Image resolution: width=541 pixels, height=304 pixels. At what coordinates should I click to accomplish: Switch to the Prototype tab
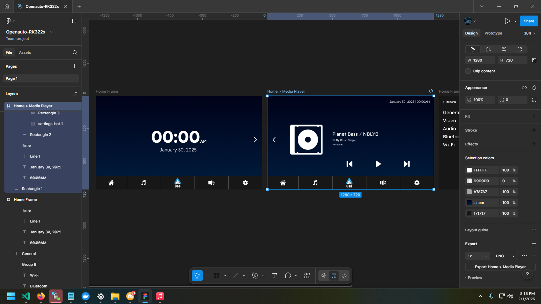493,33
